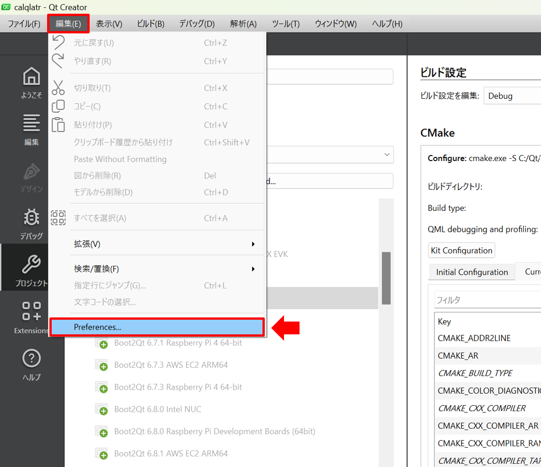Open the ツール(T) menu
The height and width of the screenshot is (467, 541).
(285, 24)
